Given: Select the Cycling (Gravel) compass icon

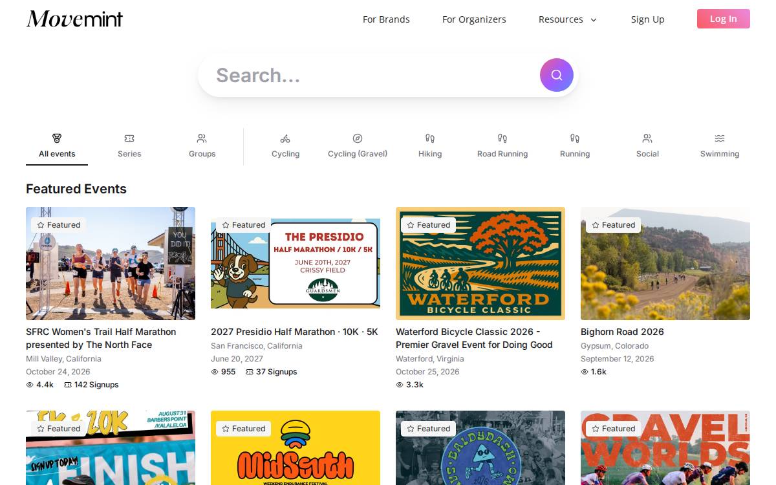Looking at the screenshot, I should tap(358, 138).
